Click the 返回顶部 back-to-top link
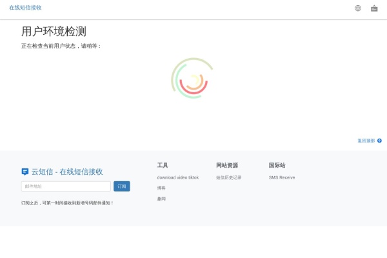The width and height of the screenshot is (387, 258). [366, 141]
